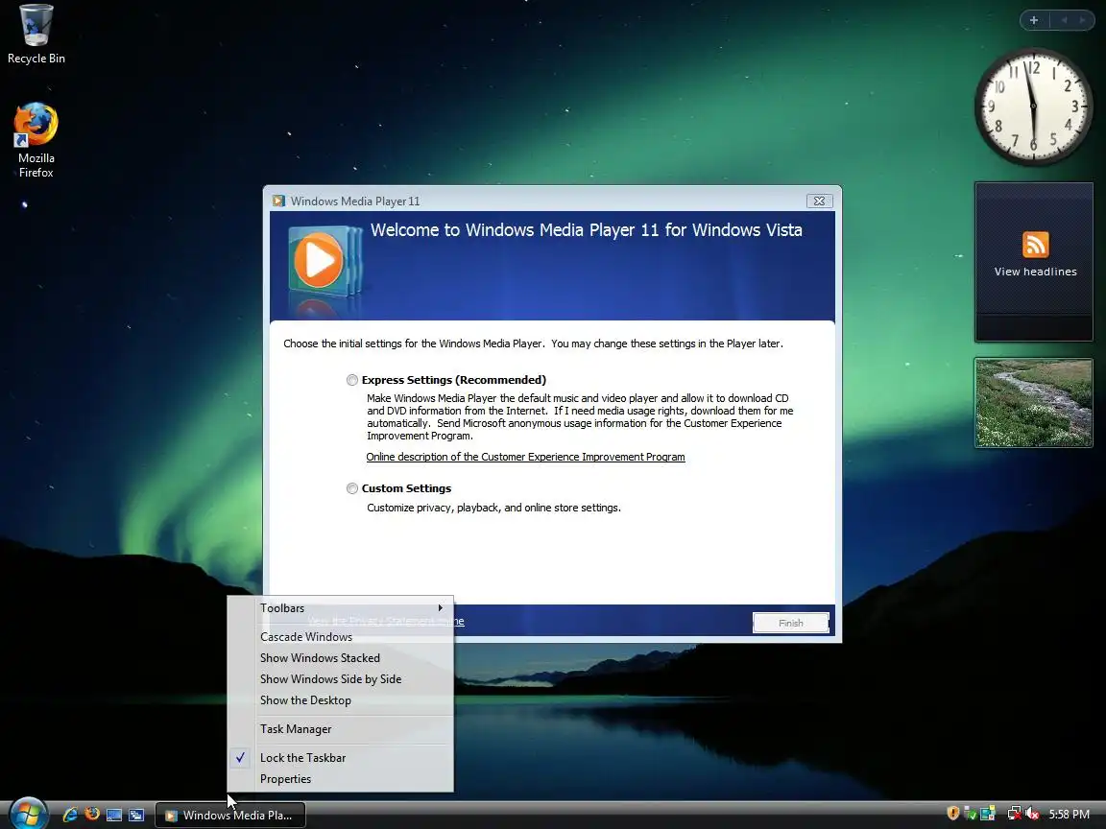Click the Toolbars submenu arrow

440,607
